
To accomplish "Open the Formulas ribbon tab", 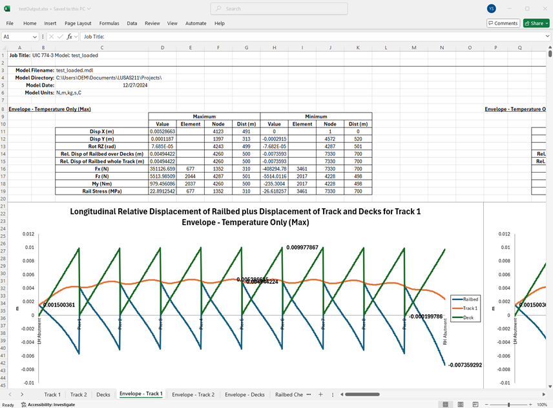I will coord(109,23).
